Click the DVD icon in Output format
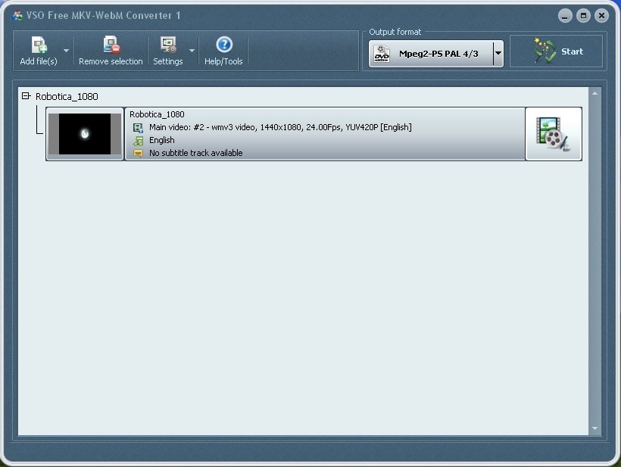This screenshot has width=621, height=467. click(382, 54)
